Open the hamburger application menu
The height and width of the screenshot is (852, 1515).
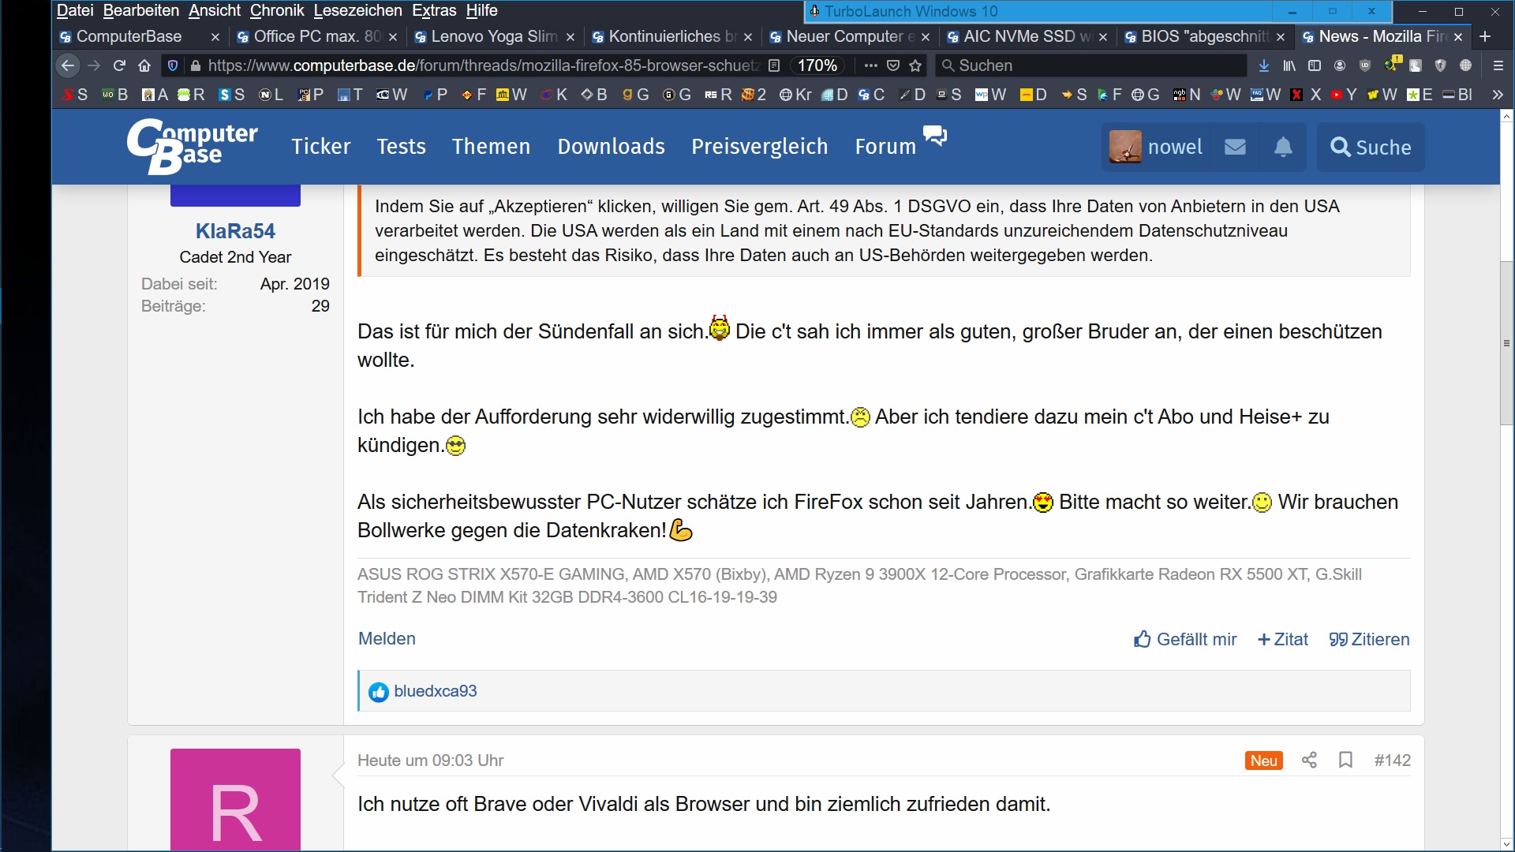pos(1498,65)
